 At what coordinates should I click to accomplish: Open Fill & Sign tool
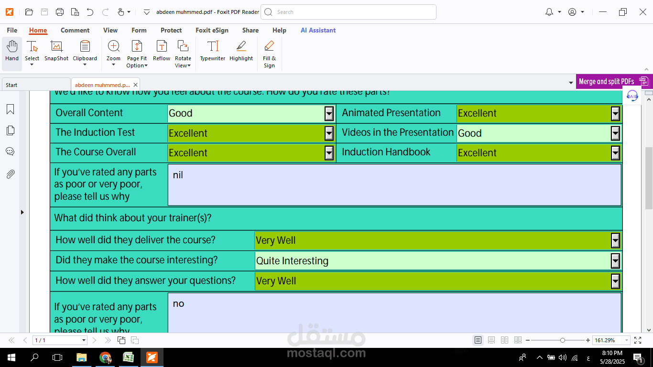tap(269, 54)
